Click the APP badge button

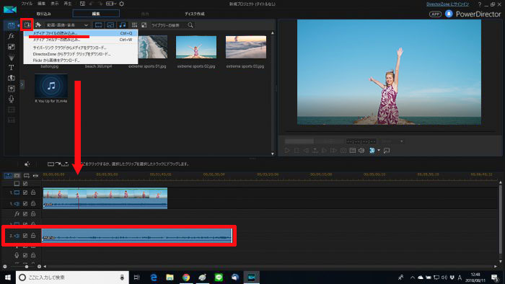(435, 14)
